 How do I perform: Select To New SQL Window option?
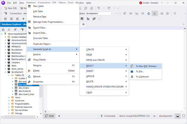pyautogui.click(x=146, y=66)
